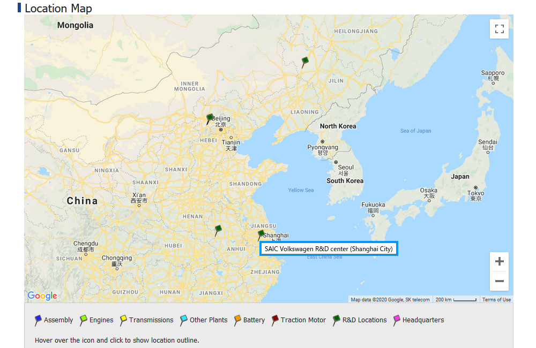Click the Location Map heading
This screenshot has height=348, width=536.
[x=58, y=8]
